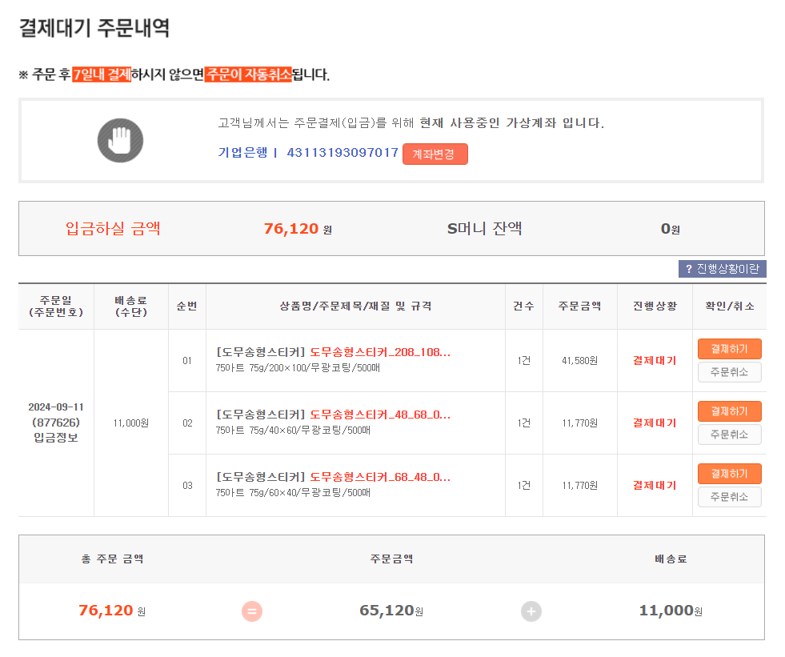Open the 도무송형스티커_208_108 product link
The height and width of the screenshot is (657, 785).
coord(380,352)
